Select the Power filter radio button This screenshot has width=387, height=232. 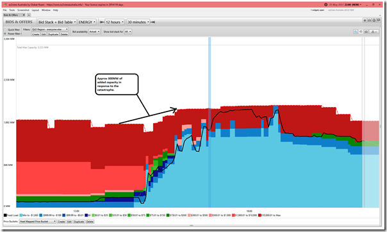point(5,33)
